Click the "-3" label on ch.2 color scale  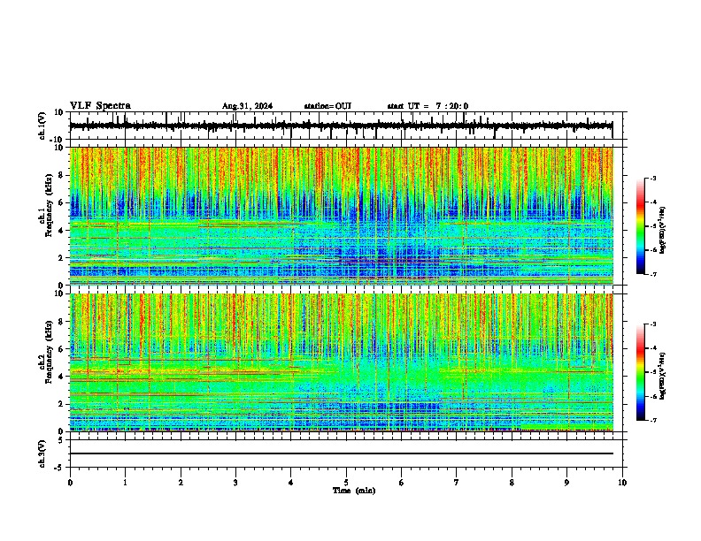click(x=652, y=324)
